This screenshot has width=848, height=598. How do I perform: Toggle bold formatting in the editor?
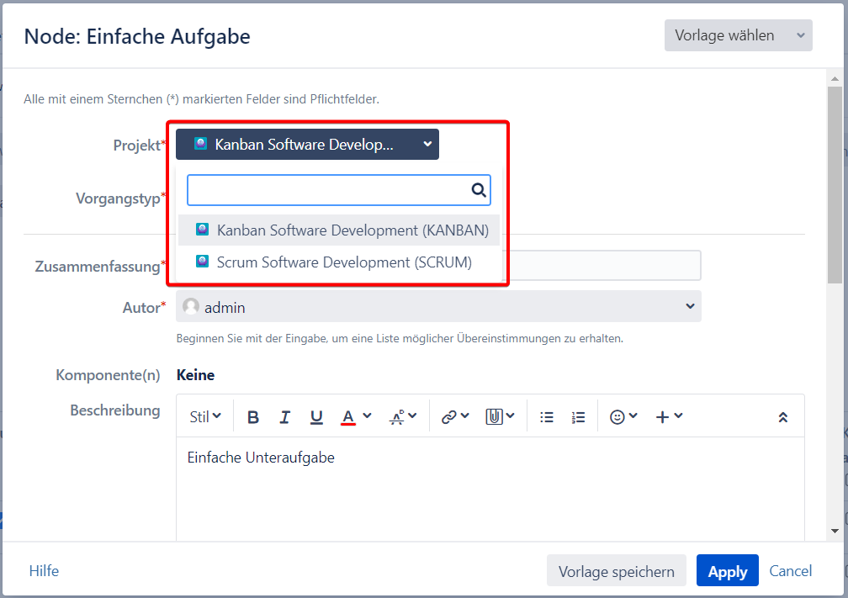253,417
